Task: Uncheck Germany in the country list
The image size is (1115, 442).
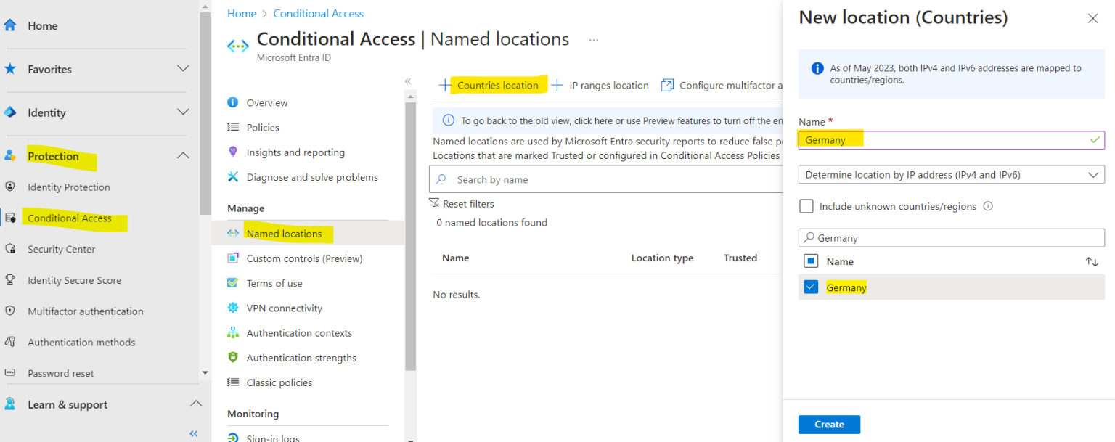Action: 811,287
